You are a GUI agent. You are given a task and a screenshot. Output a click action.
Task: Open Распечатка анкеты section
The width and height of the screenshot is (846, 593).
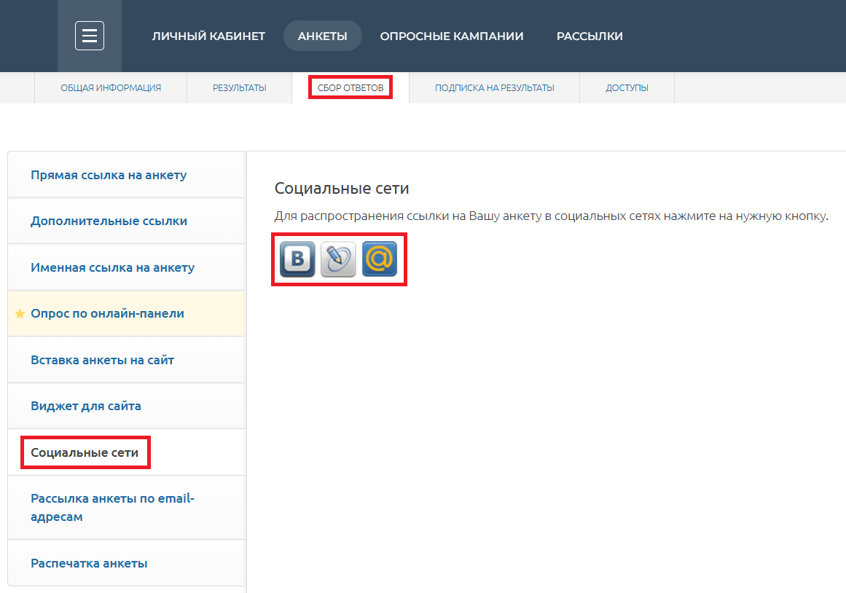click(127, 563)
